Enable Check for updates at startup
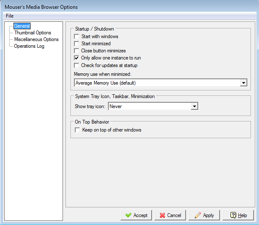 click(x=76, y=65)
